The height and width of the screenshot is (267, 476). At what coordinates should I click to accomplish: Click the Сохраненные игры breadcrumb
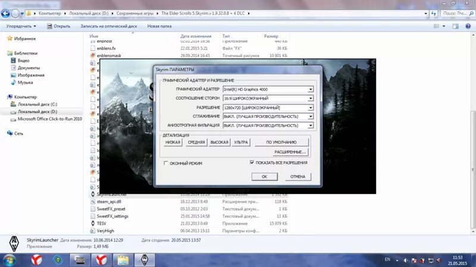[x=135, y=13]
